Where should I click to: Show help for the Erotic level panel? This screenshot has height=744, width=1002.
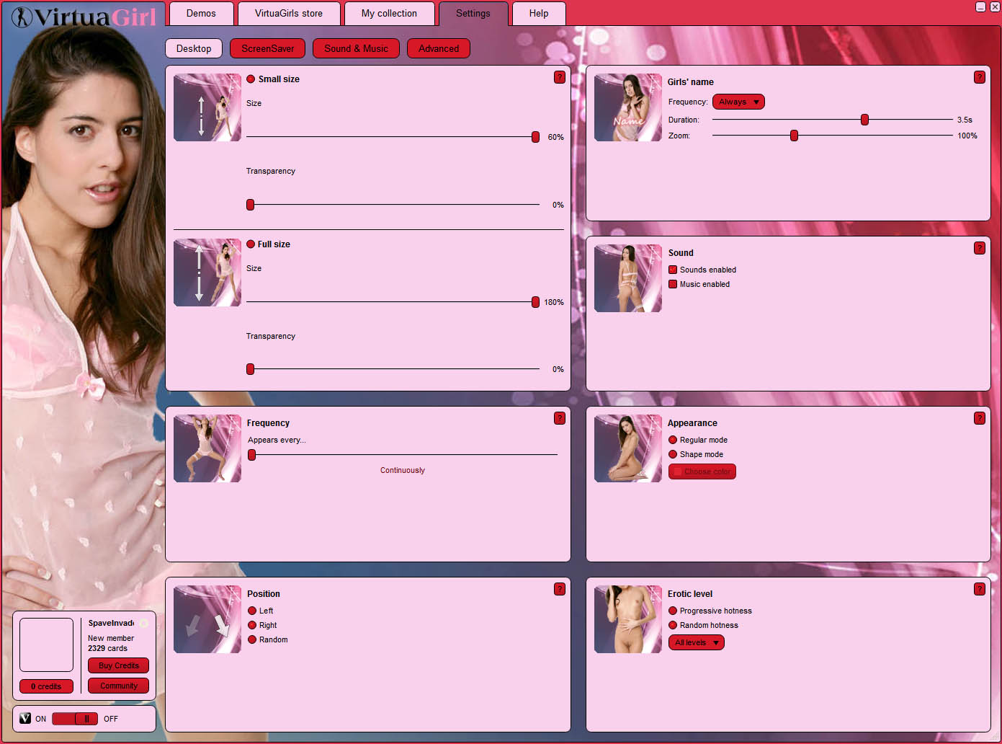tap(979, 589)
